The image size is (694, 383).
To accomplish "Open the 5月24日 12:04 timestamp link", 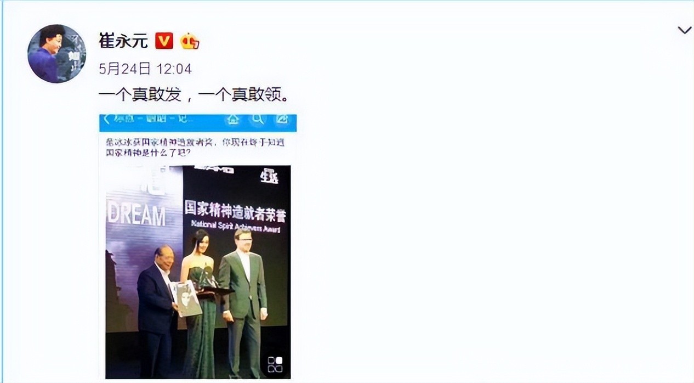I will click(x=145, y=69).
